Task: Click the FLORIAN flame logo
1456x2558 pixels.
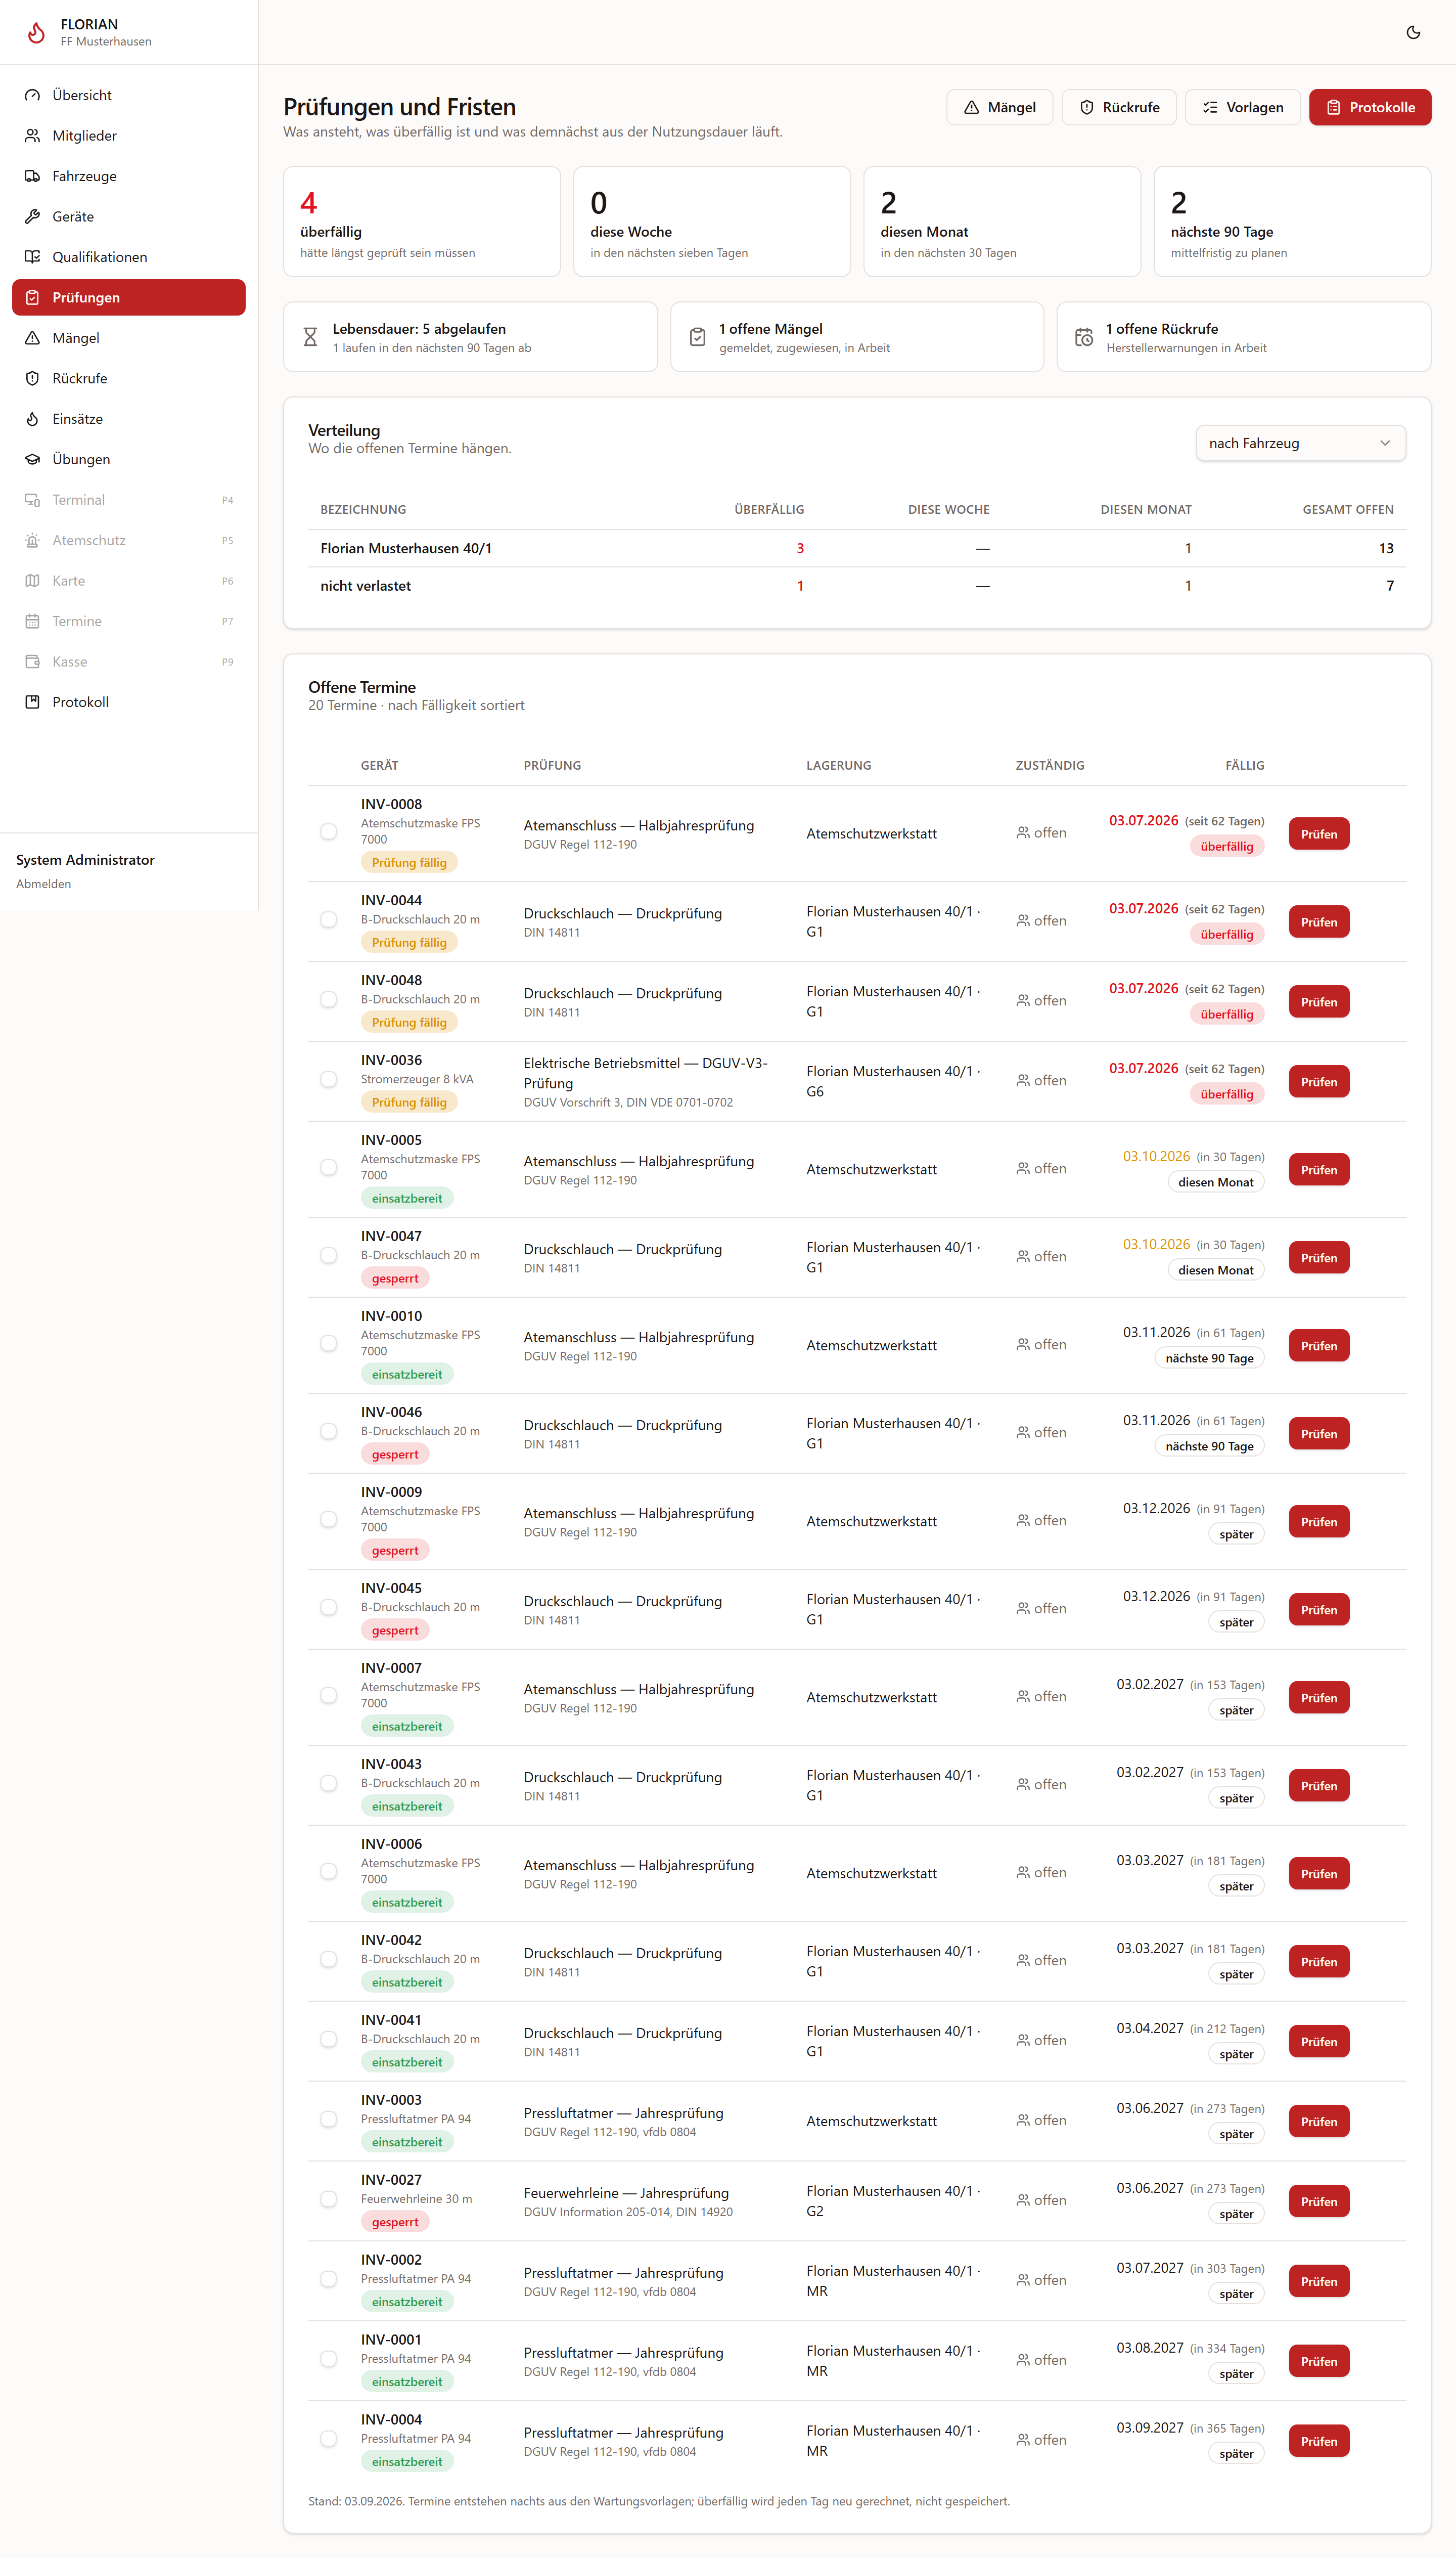Action: pos(36,32)
